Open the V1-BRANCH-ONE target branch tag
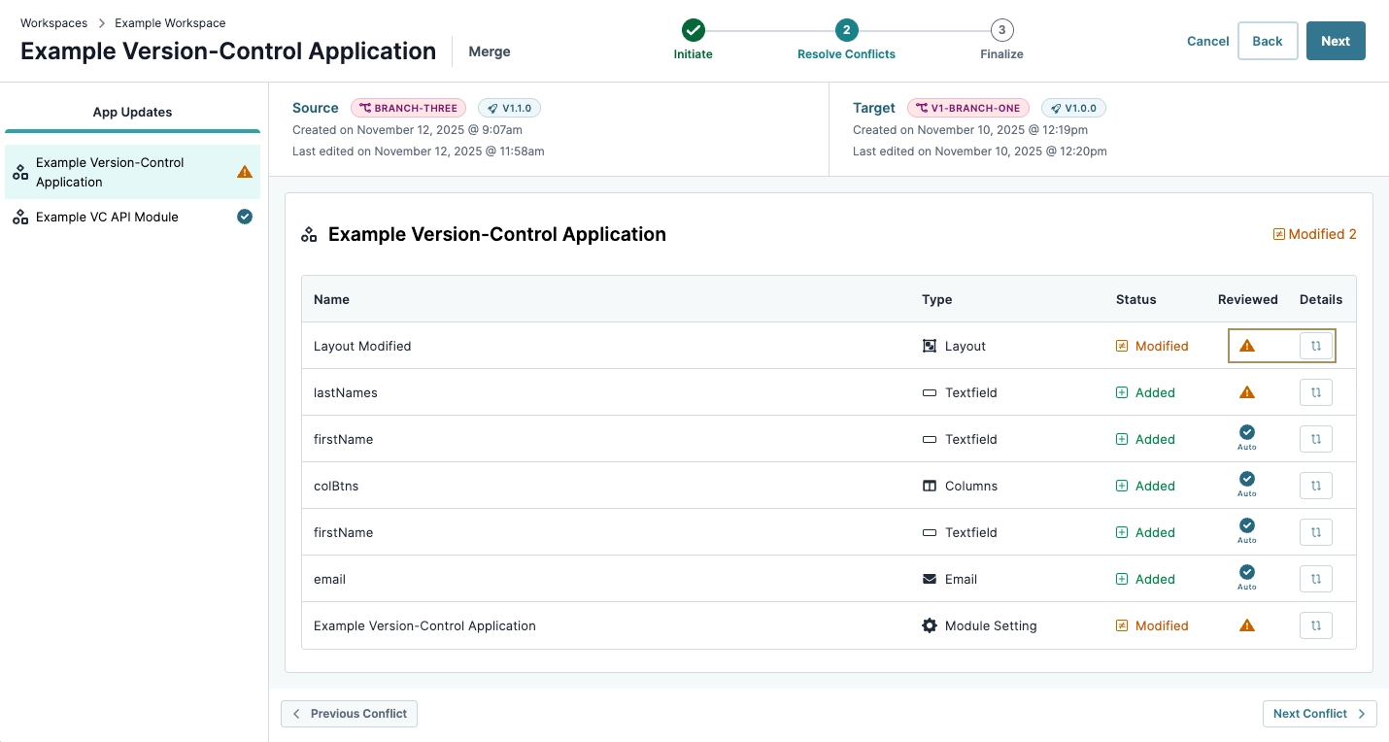The image size is (1389, 742). pos(967,108)
